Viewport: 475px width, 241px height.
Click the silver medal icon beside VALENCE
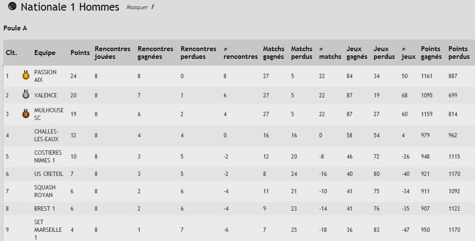(26, 94)
